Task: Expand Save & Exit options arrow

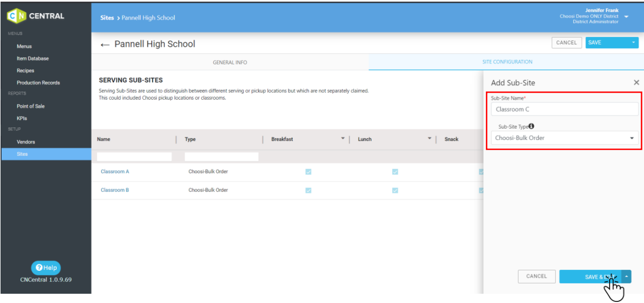Action: coord(627,276)
